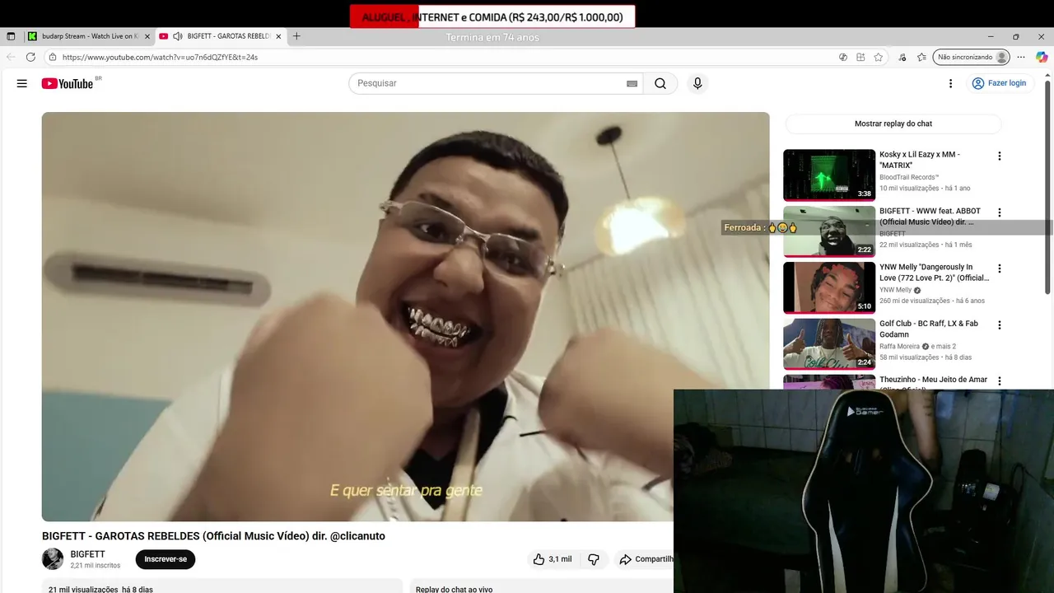The width and height of the screenshot is (1054, 593).
Task: Click the Fazer login sign-in button
Action: coord(999,83)
